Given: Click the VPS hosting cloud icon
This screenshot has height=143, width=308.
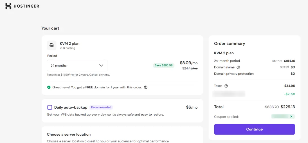Looking at the screenshot, I should pos(52,45).
